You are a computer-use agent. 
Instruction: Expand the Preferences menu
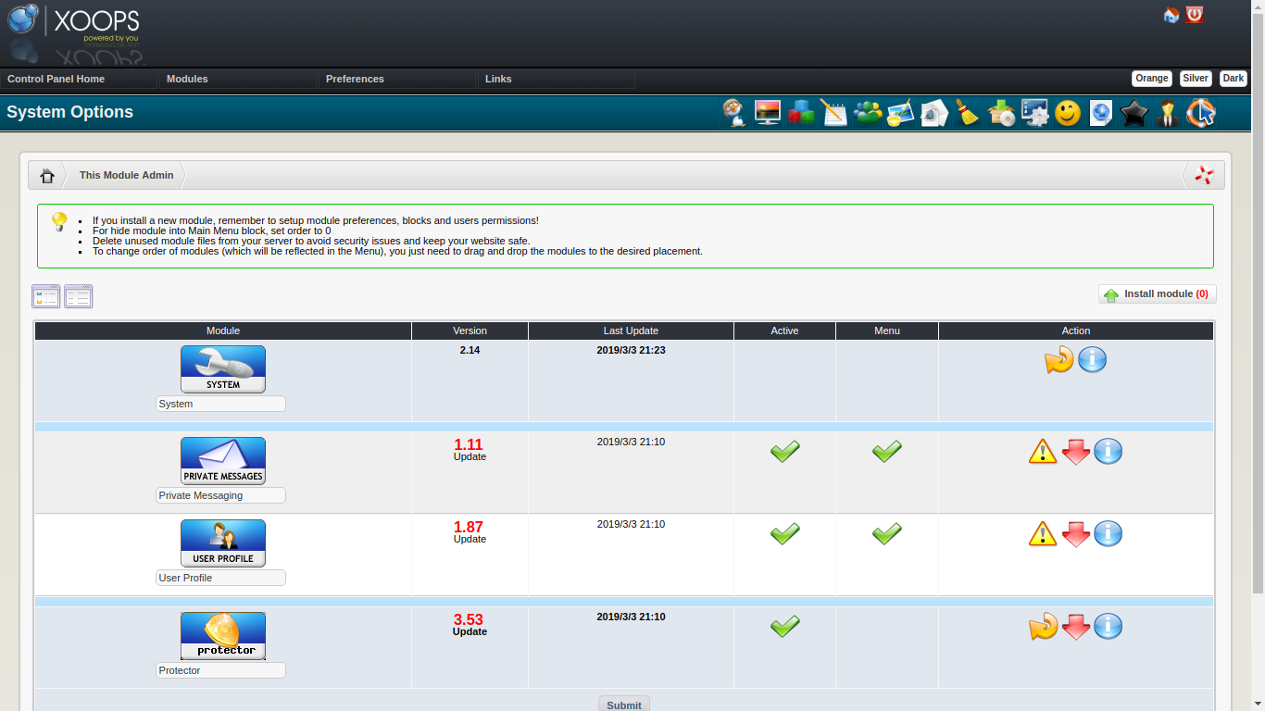(x=355, y=79)
